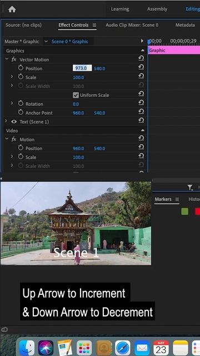Open Notes from the Dock

tap(181, 348)
